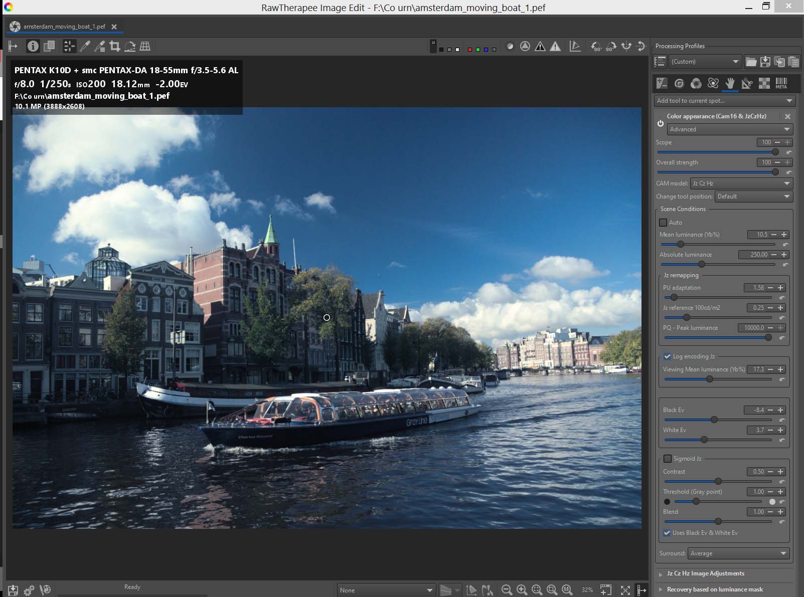Toggle the image info overlay icon
Image resolution: width=804 pixels, height=597 pixels.
(x=33, y=47)
